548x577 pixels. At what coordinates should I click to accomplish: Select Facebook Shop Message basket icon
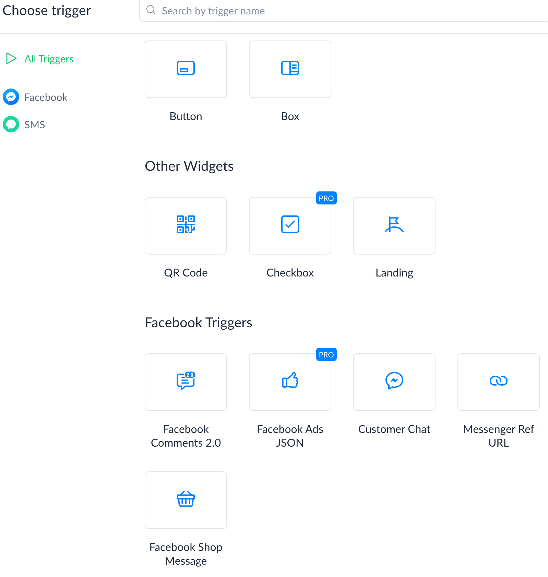click(x=186, y=499)
